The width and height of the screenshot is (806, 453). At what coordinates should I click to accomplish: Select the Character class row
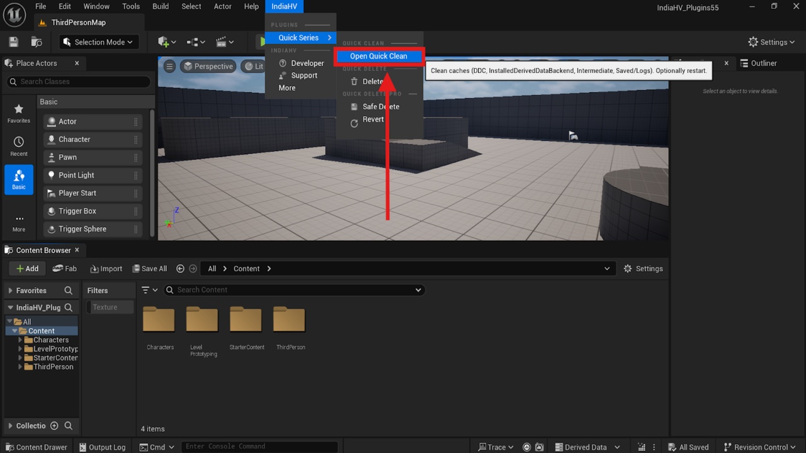[93, 139]
